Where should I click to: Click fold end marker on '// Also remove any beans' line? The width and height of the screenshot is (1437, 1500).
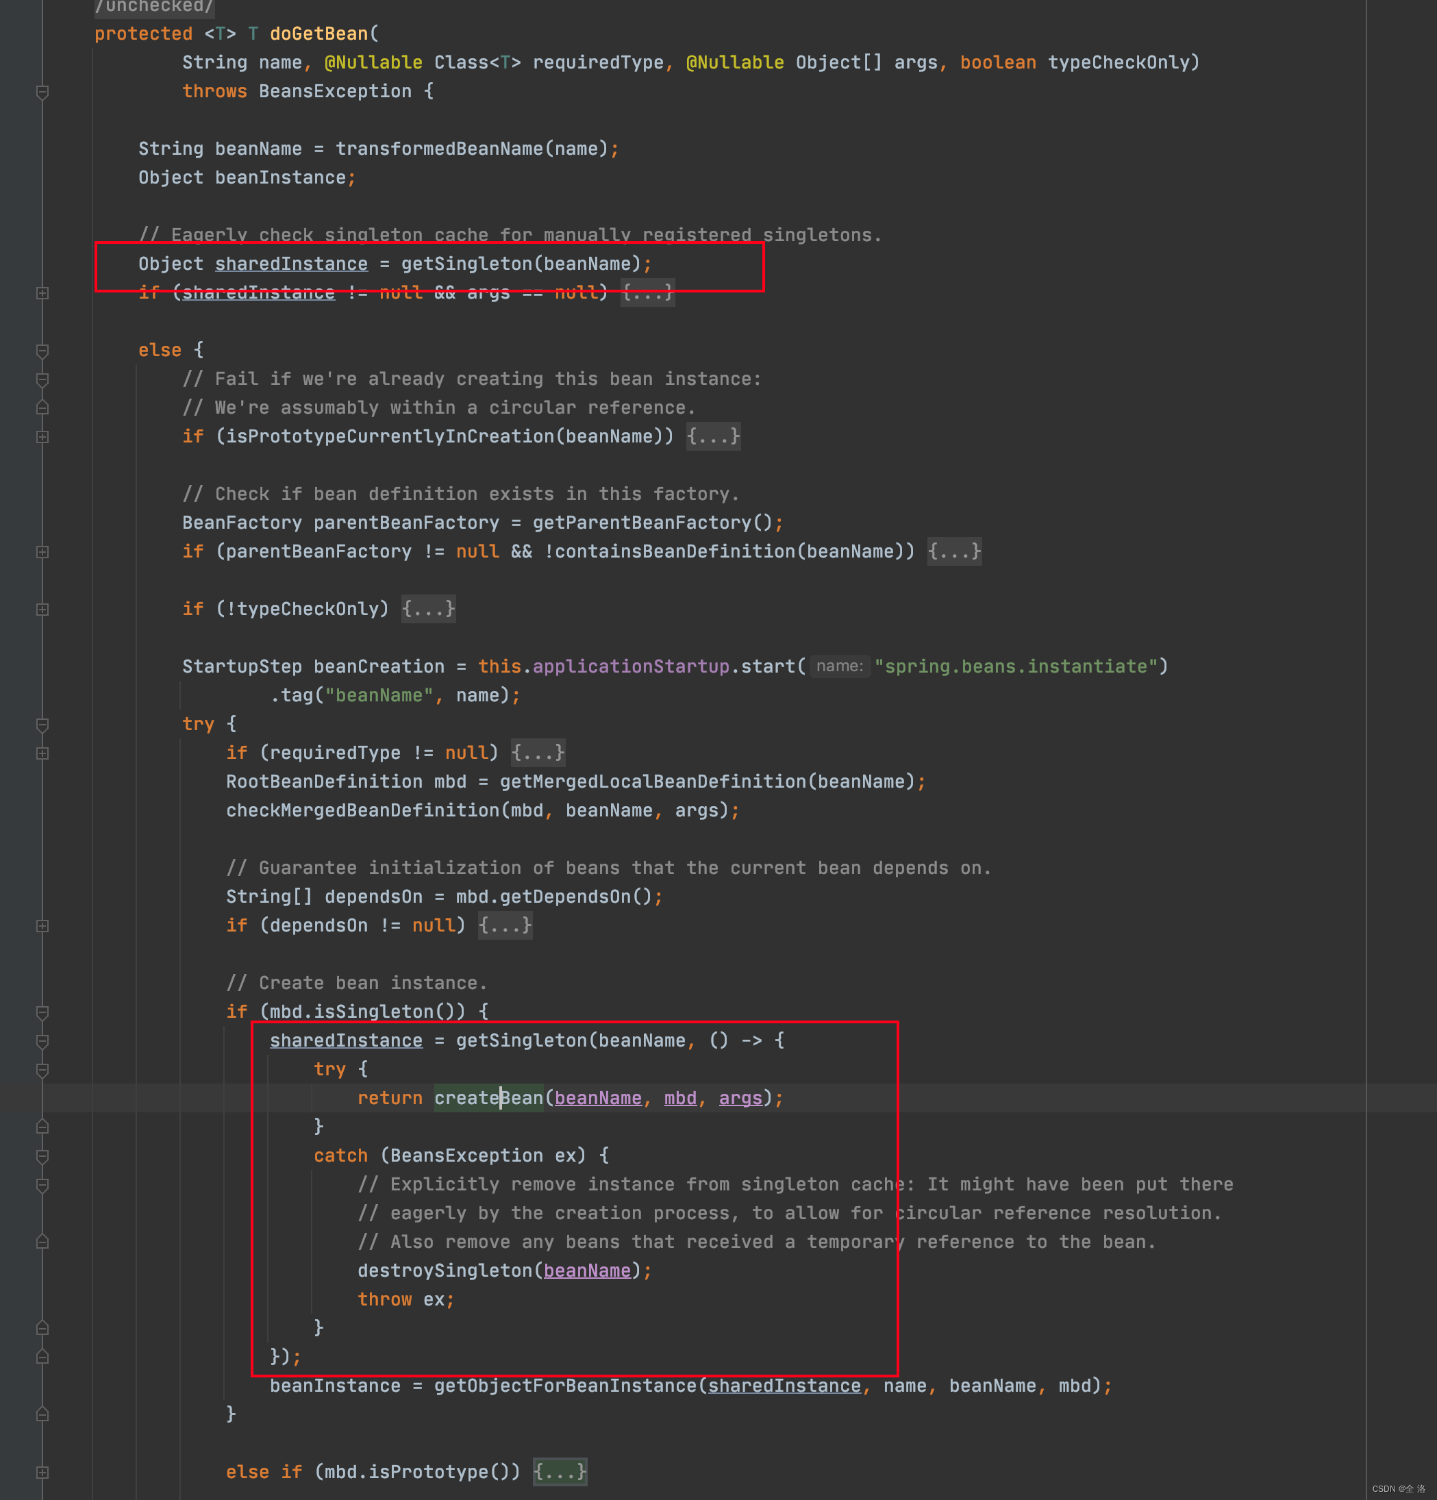43,1242
